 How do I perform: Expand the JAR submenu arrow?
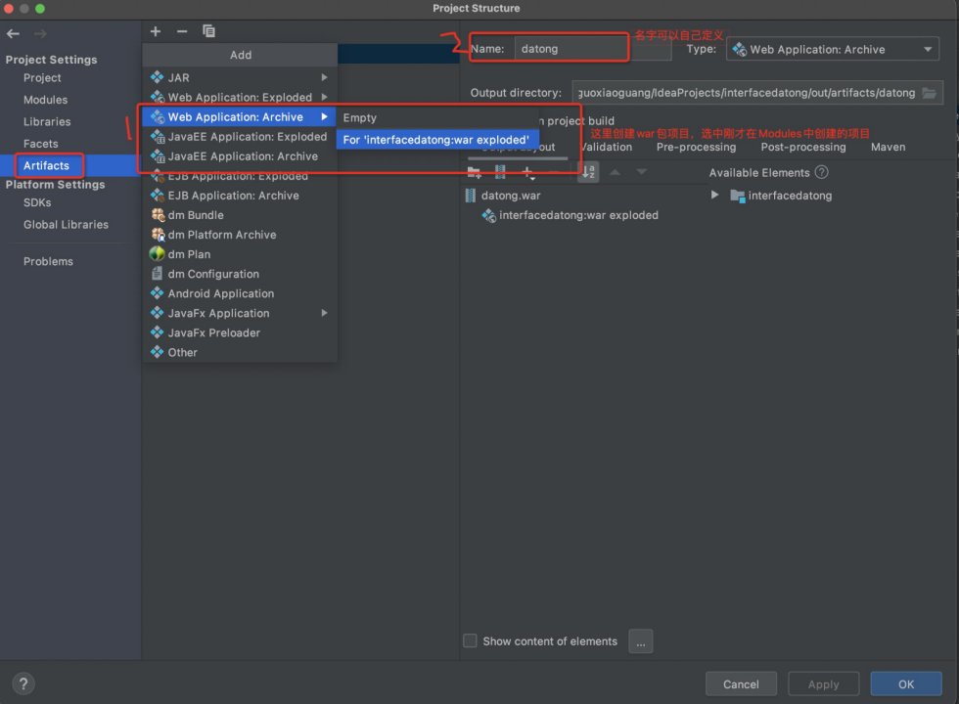point(324,77)
